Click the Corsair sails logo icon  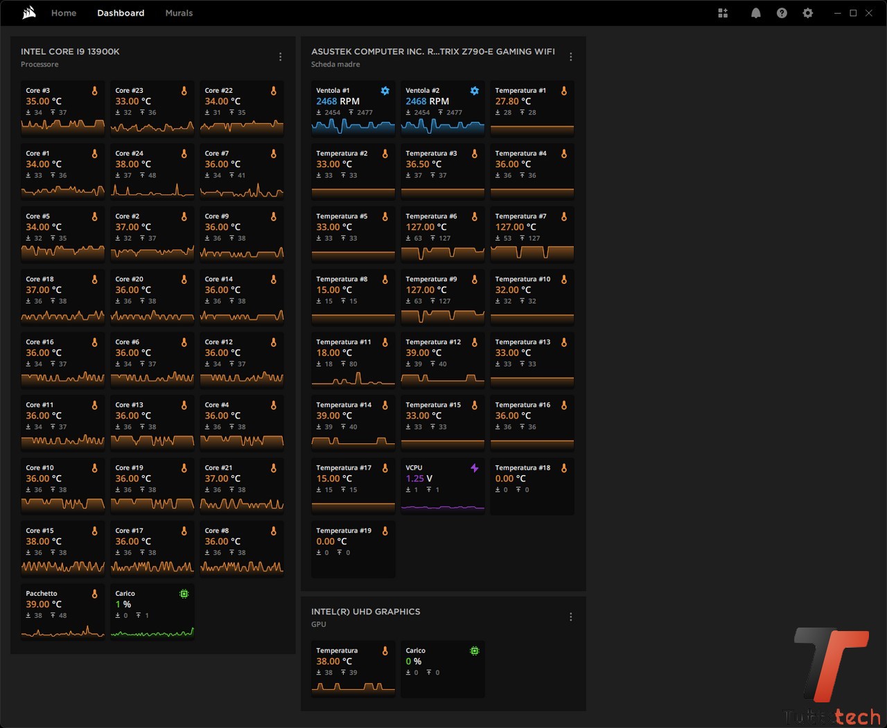(x=29, y=12)
